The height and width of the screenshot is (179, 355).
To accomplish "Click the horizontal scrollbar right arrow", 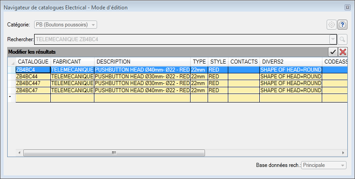I will coord(343,153).
